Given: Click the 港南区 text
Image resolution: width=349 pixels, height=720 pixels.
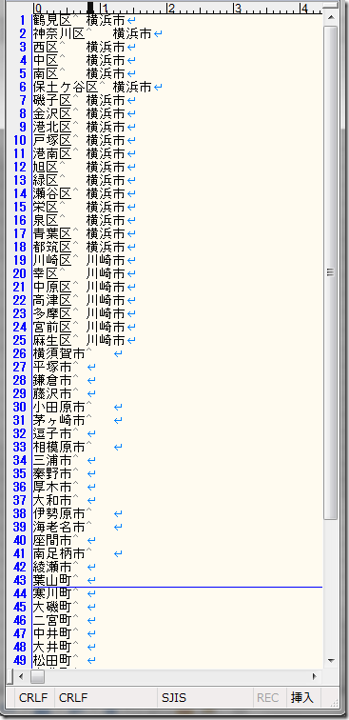Looking at the screenshot, I should (52, 153).
